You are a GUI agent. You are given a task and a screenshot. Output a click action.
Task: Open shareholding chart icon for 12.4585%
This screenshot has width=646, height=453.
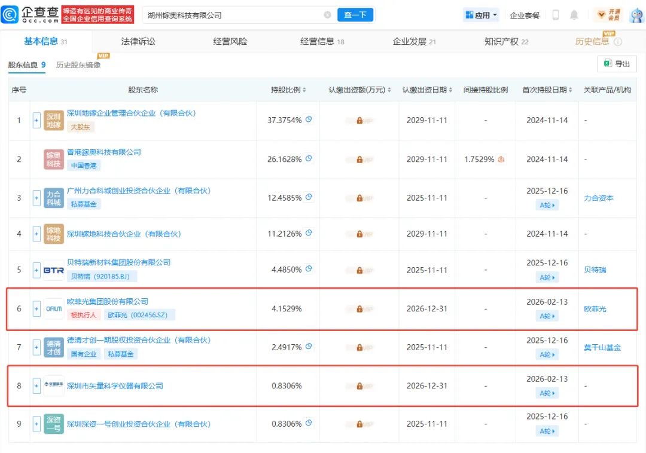click(309, 197)
